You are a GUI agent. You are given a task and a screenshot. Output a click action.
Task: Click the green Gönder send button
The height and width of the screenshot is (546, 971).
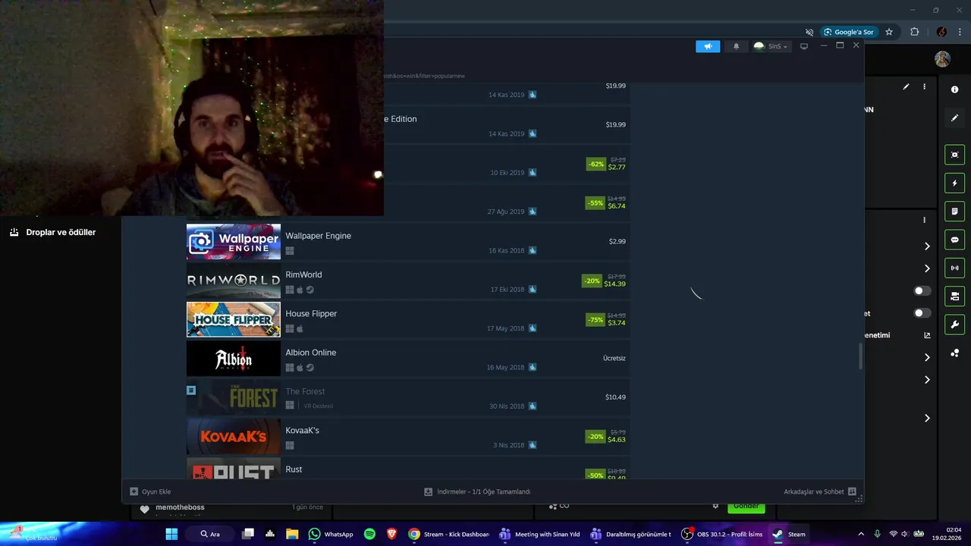(x=746, y=506)
